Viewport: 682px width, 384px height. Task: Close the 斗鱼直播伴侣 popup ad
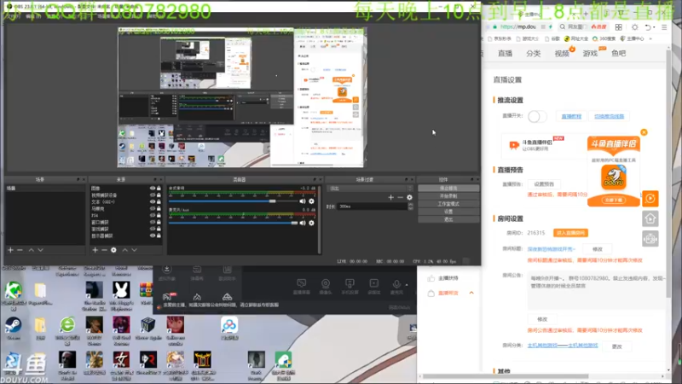pyautogui.click(x=644, y=132)
